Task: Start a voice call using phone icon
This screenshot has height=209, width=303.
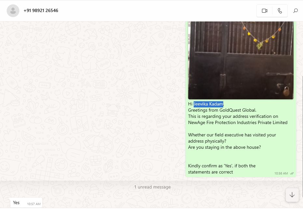Action: [x=280, y=11]
